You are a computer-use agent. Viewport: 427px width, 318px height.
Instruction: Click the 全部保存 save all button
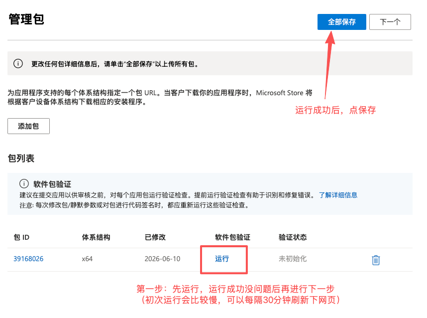[341, 22]
